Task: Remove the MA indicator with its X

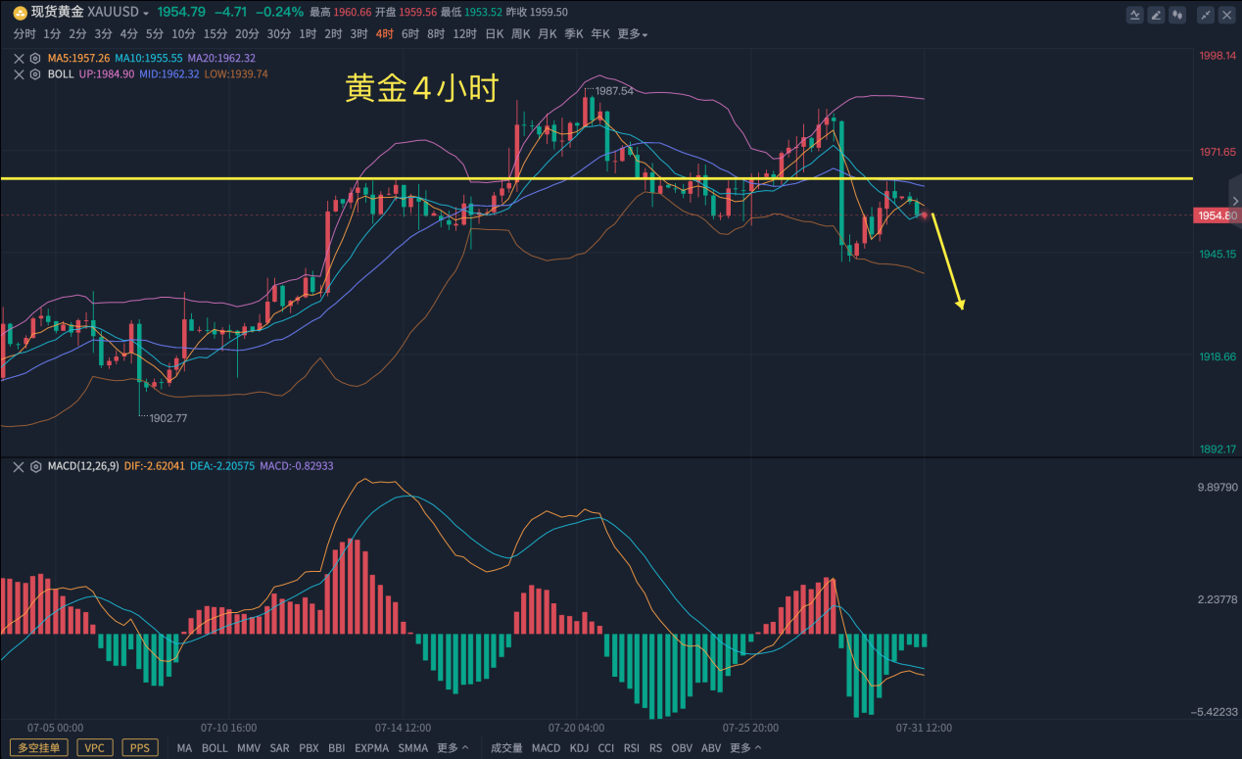Action: [x=19, y=58]
